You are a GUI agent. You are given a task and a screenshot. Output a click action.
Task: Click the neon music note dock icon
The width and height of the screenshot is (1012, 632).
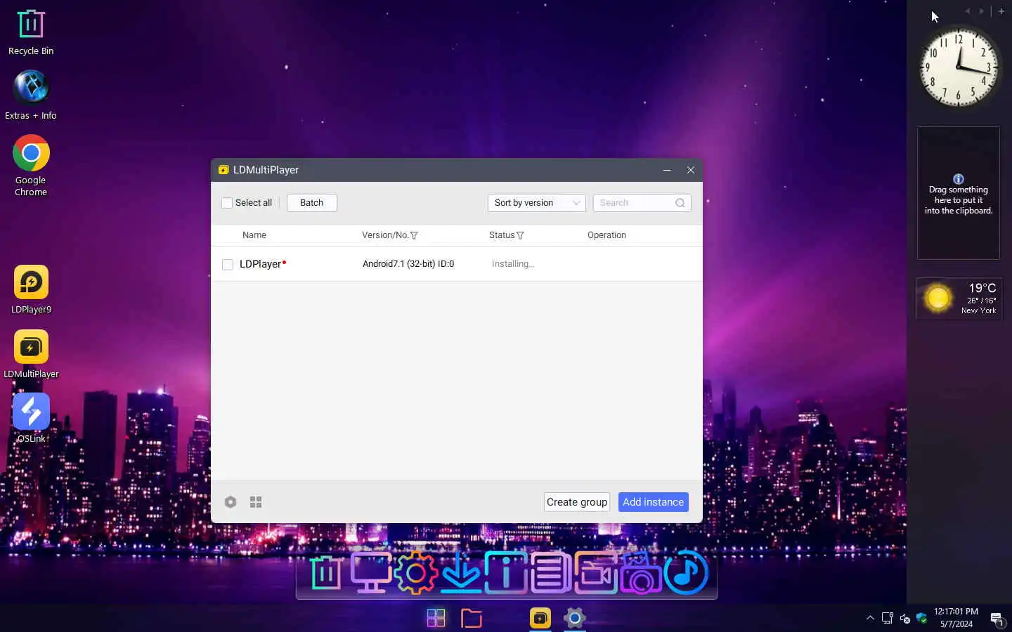[x=686, y=573]
